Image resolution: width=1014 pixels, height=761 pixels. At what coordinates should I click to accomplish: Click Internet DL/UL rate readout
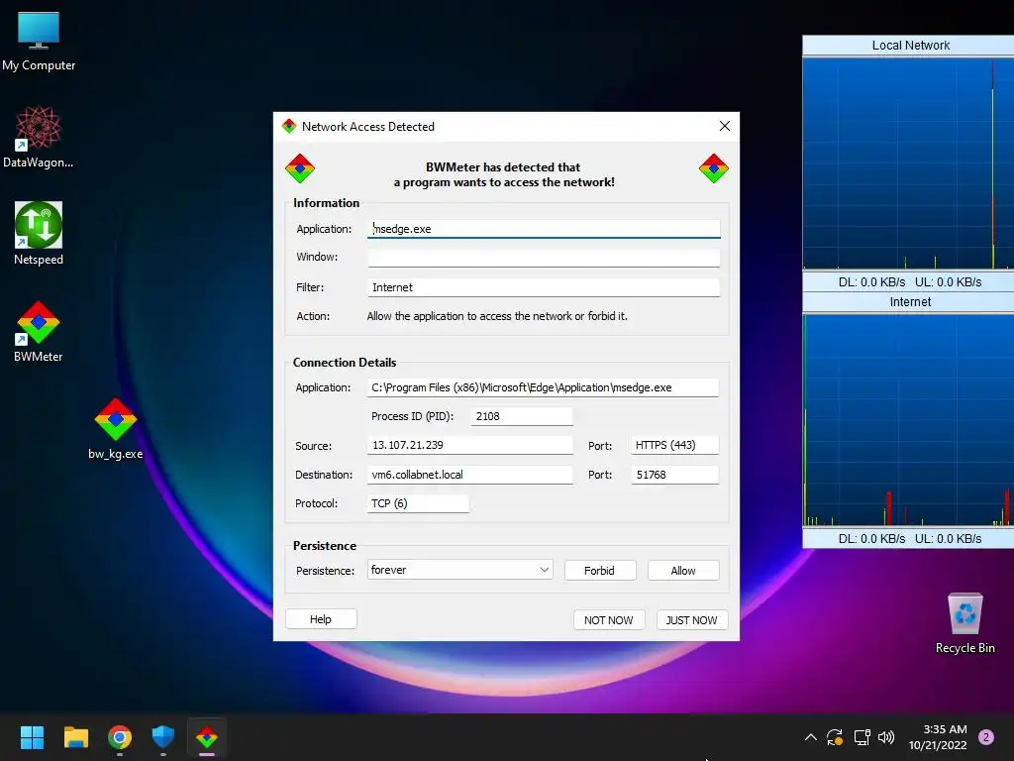click(909, 538)
